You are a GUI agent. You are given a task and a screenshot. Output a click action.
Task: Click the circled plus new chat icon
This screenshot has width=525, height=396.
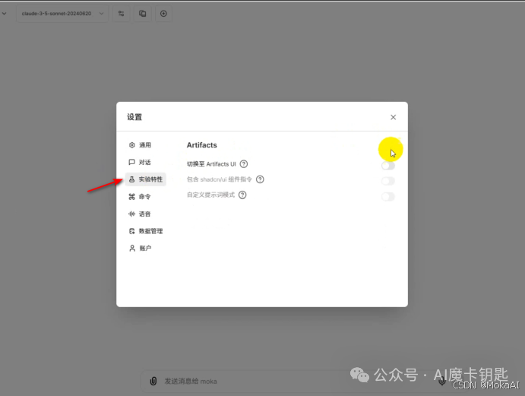[163, 14]
